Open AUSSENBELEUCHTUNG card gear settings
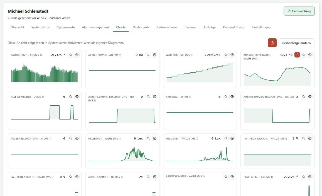Viewport: 322px width, 196px height. click(77, 138)
